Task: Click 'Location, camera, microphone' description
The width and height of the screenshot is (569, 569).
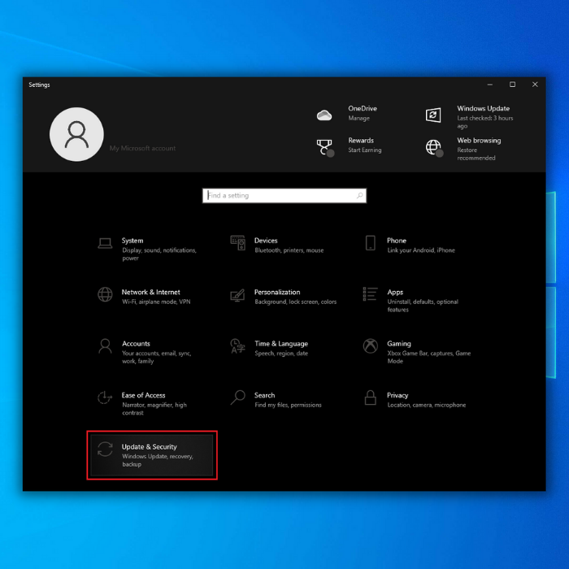Action: (427, 405)
